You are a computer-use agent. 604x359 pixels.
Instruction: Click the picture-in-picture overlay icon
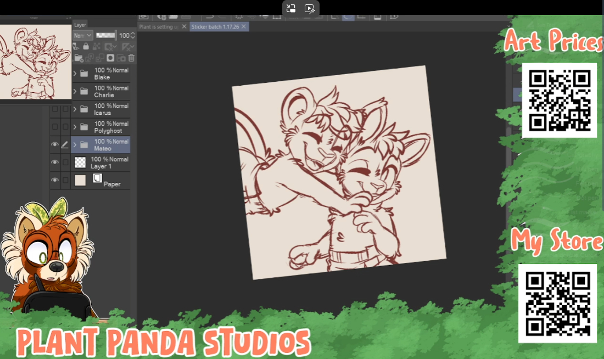(291, 8)
